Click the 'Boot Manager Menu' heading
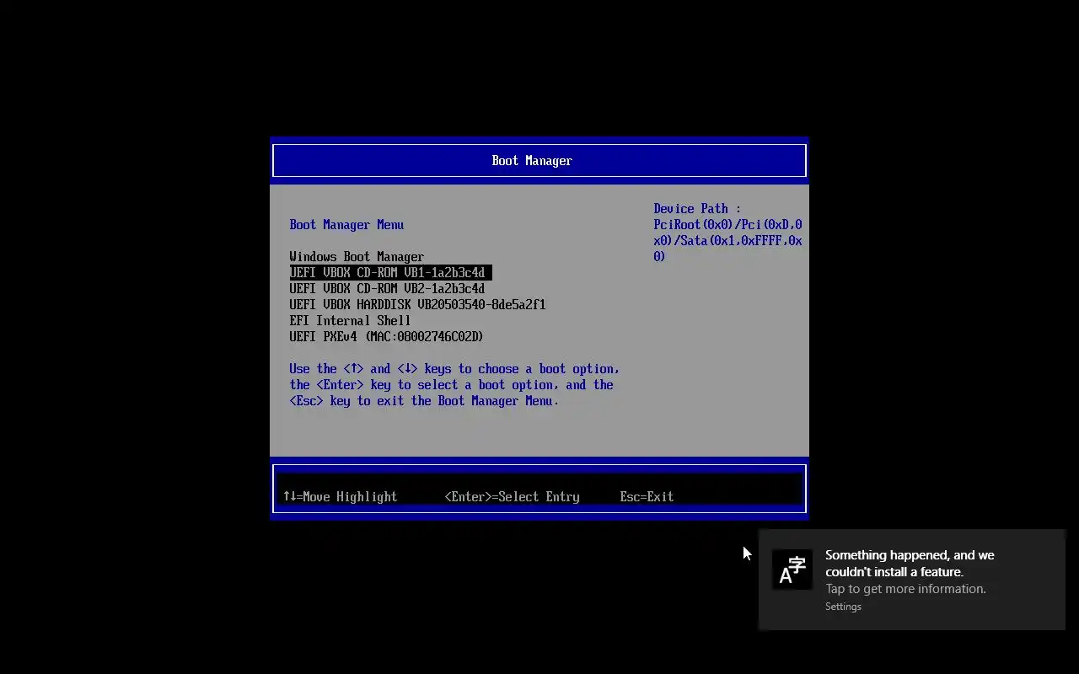Screen dimensions: 1079x674 tap(346, 225)
